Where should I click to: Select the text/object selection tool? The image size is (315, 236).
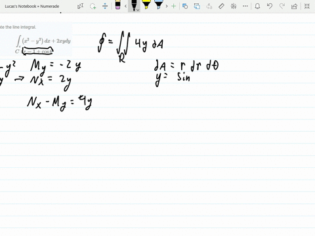coord(80,6)
